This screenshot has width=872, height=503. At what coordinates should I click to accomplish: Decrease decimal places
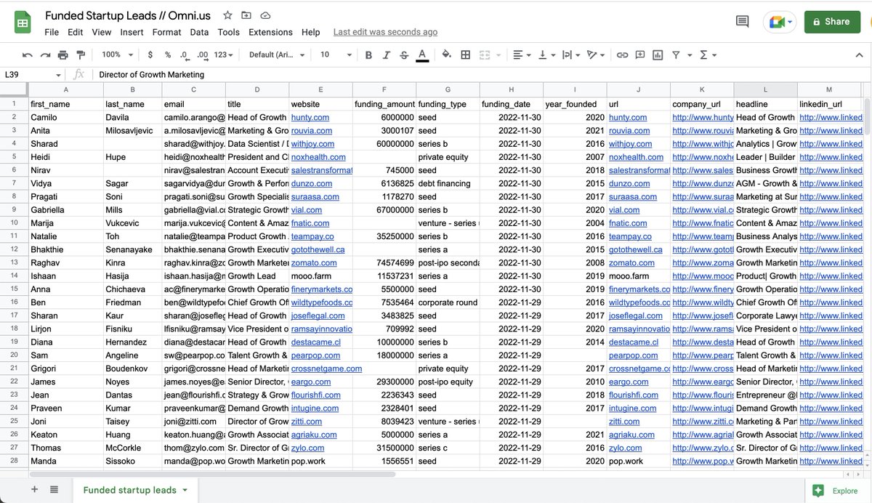tap(185, 55)
